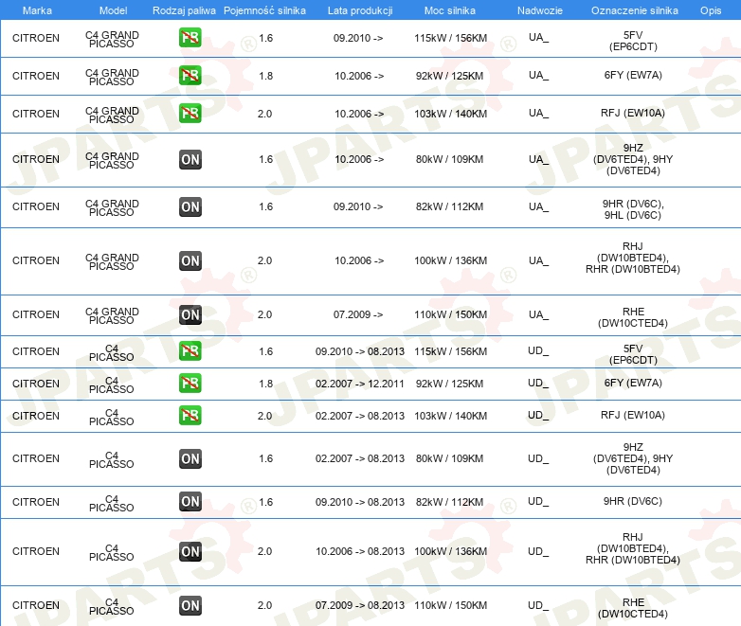The height and width of the screenshot is (626, 741).
Task: Select engine code 5FV (EP6CDT) in UA_ row
Action: (633, 41)
